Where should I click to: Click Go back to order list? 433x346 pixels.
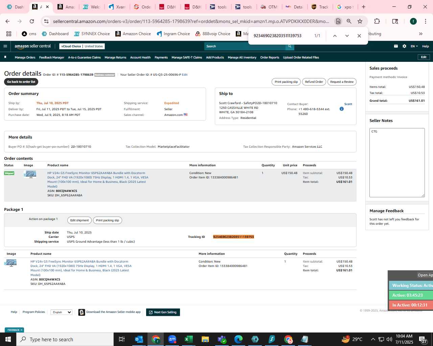[21, 82]
